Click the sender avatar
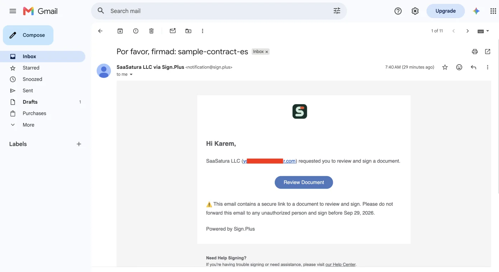The width and height of the screenshot is (499, 272). click(104, 71)
